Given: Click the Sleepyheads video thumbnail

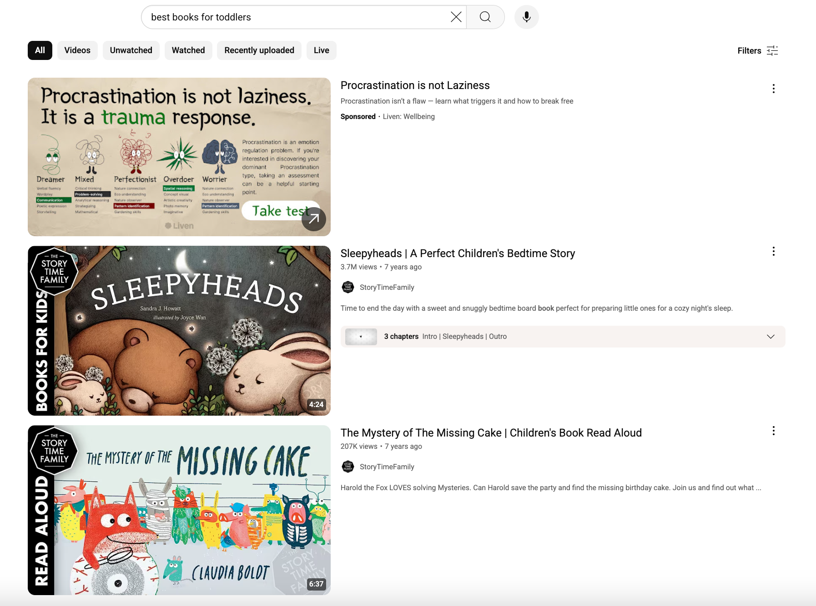Looking at the screenshot, I should pos(179,331).
